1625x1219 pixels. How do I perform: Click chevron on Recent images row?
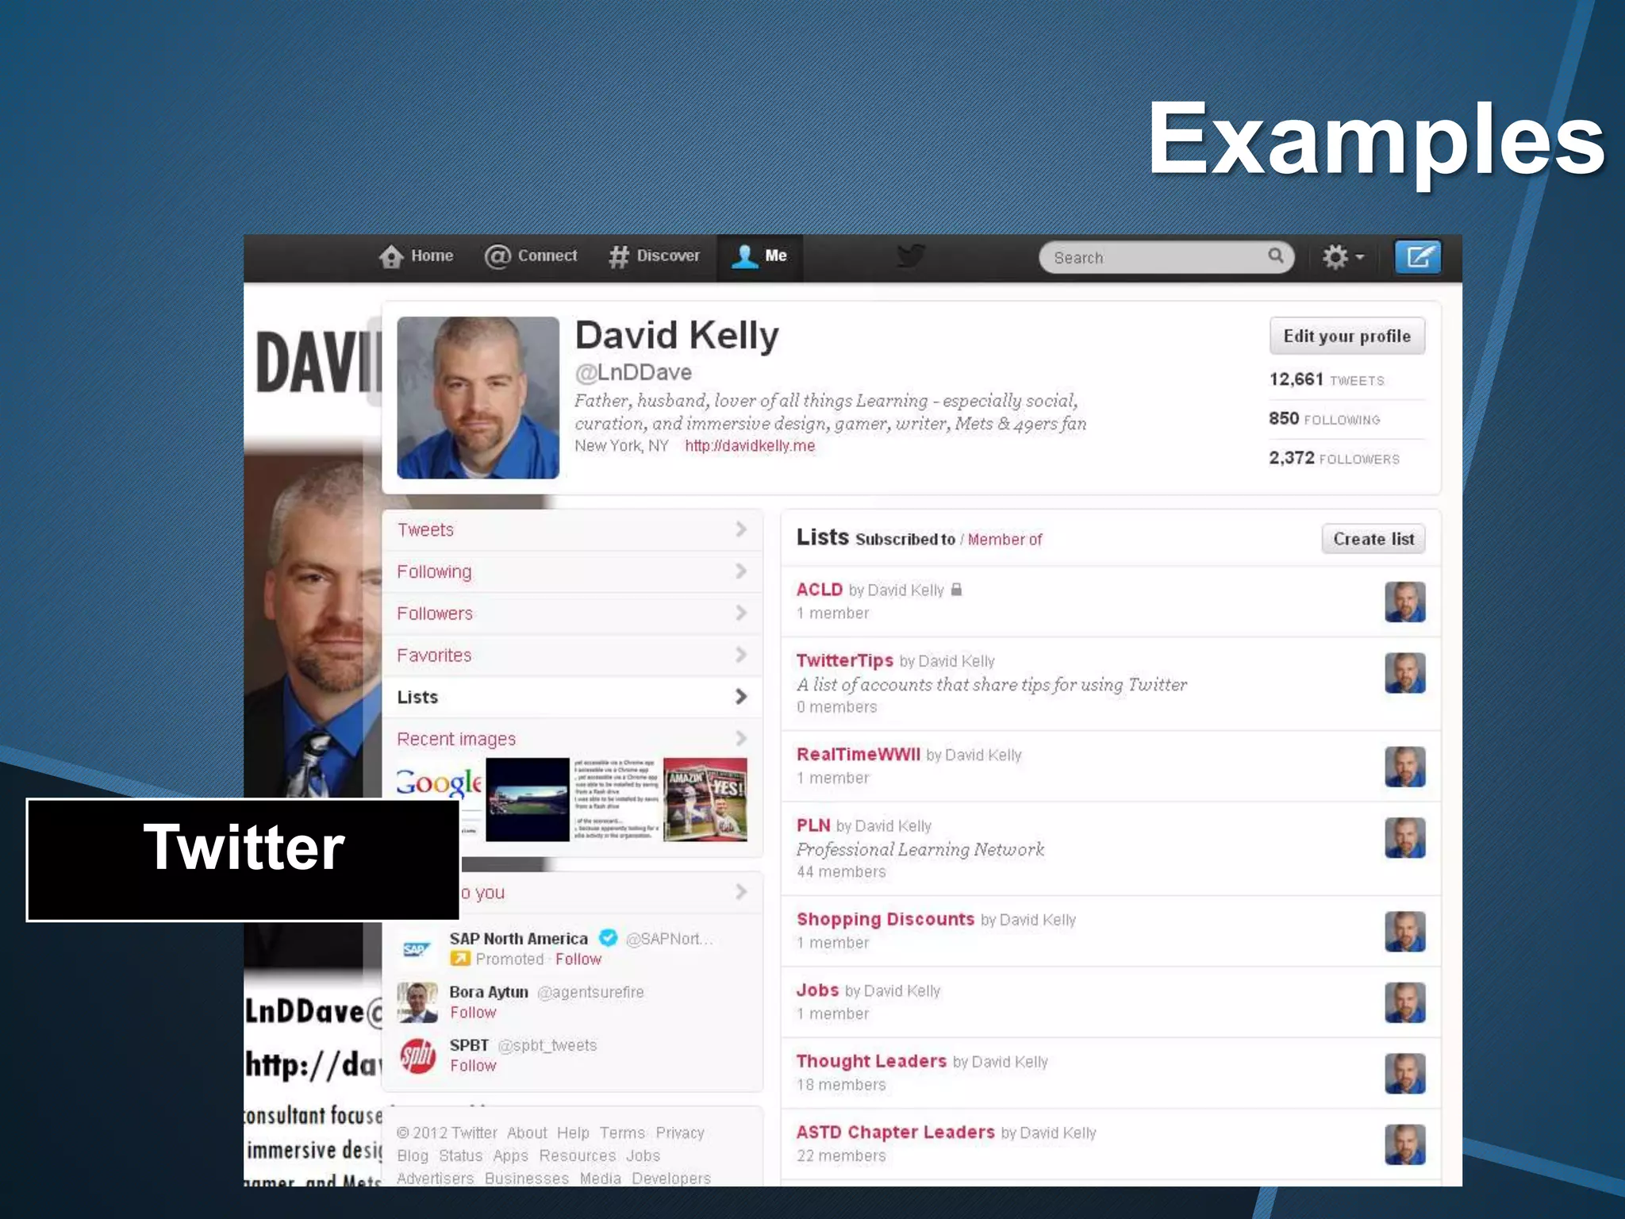741,738
